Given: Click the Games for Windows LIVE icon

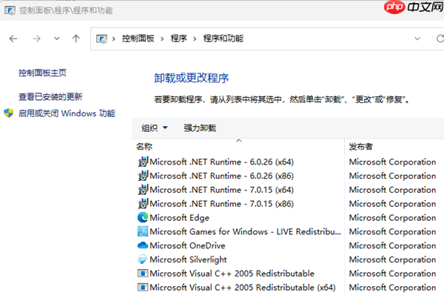Looking at the screenshot, I should (143, 231).
